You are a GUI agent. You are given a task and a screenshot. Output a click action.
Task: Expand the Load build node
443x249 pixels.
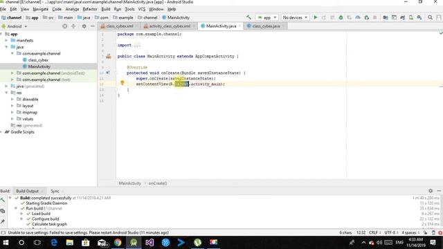[x=21, y=214]
